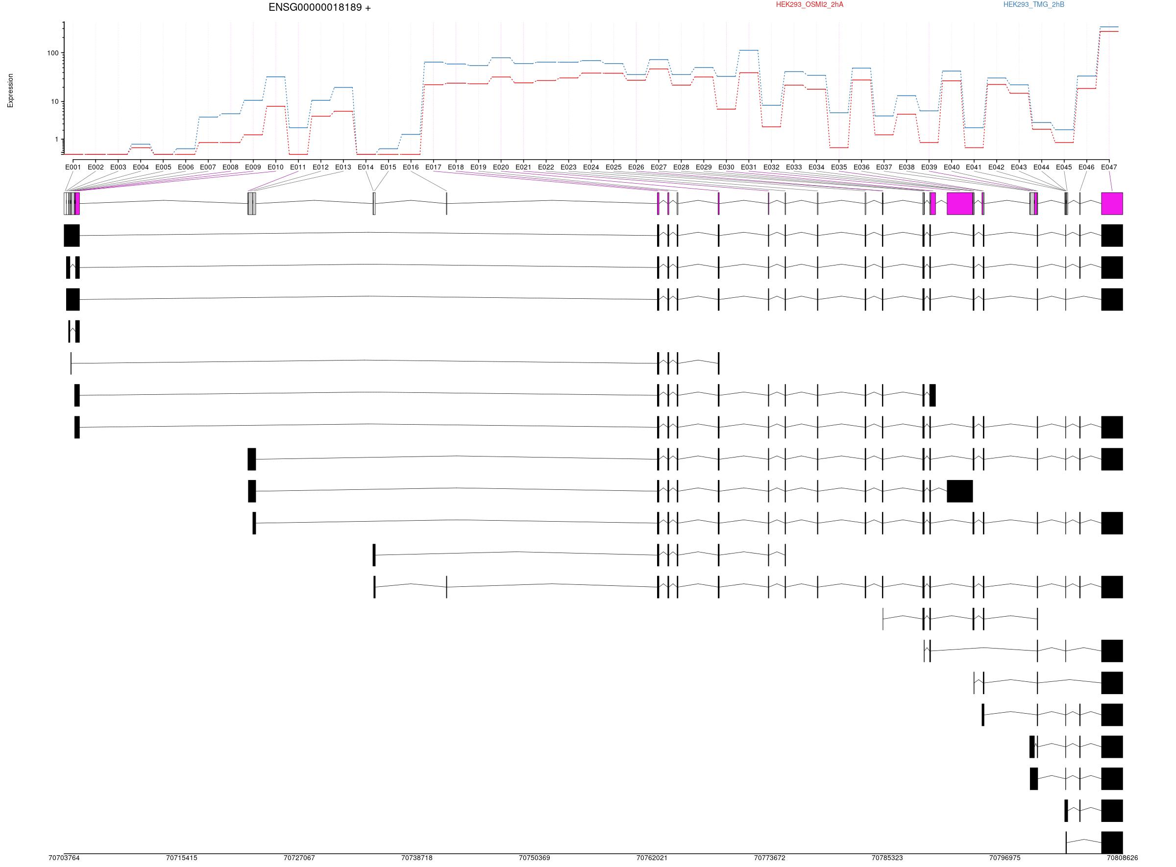
Task: Choose genomic coordinate 70785323
Action: coord(887,858)
